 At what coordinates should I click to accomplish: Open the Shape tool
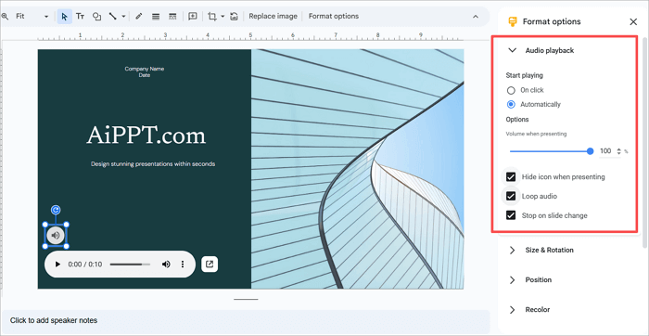point(96,17)
